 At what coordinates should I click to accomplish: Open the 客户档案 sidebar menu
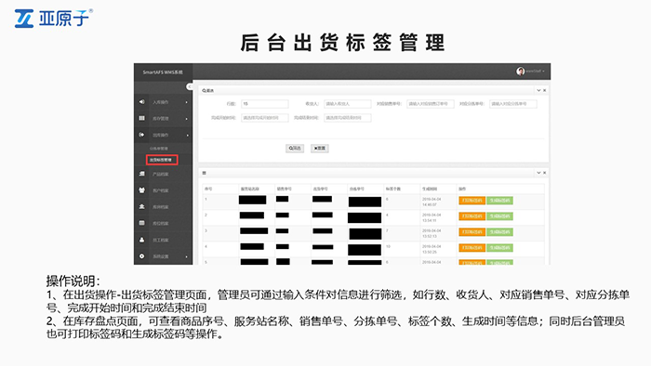coord(163,190)
